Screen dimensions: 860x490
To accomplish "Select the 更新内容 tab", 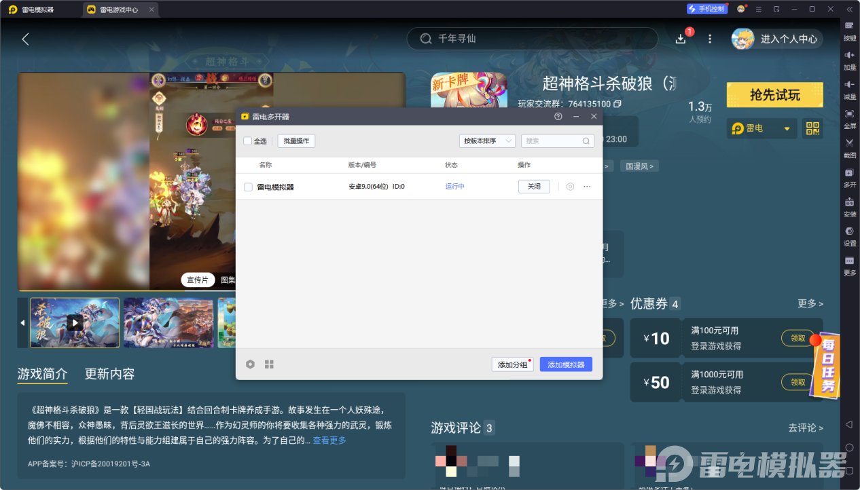I will [x=109, y=374].
